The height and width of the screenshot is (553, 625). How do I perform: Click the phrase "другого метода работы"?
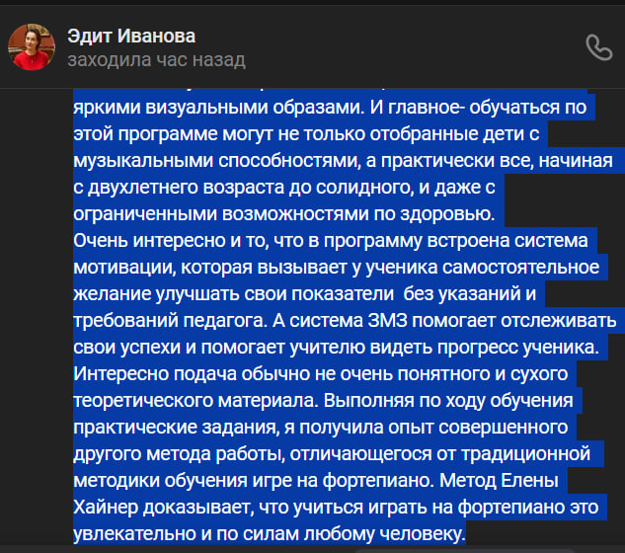pos(179,454)
